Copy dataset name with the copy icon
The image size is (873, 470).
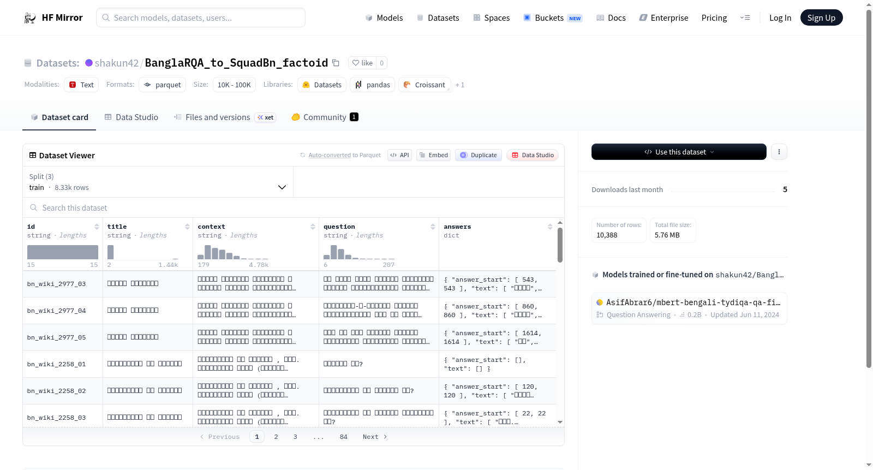[x=336, y=63]
